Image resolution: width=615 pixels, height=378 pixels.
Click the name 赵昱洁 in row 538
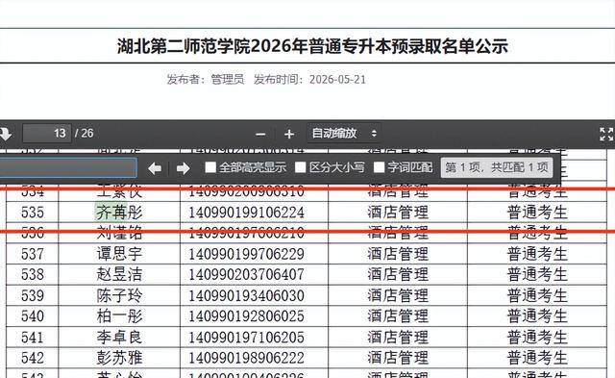coord(119,274)
